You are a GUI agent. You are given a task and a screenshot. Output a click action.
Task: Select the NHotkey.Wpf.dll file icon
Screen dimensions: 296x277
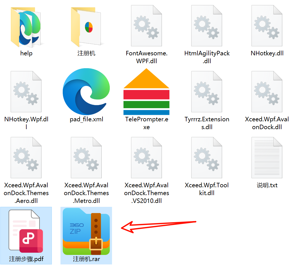click(x=26, y=92)
